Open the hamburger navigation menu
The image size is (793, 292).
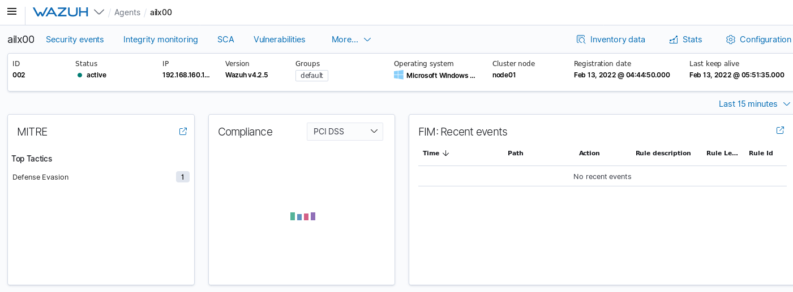(x=12, y=12)
